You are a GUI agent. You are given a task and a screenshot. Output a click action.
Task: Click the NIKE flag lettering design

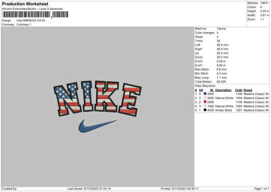click(x=98, y=98)
